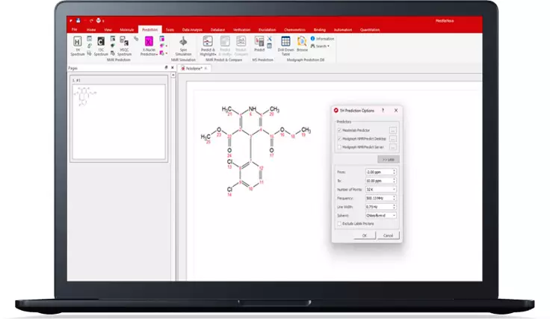Toggle Exclude Labile Protons checkbox
This screenshot has width=550, height=319.
(339, 223)
